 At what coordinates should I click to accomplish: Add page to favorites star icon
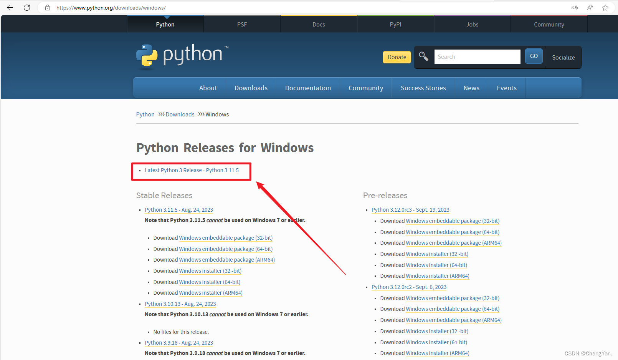(x=605, y=8)
